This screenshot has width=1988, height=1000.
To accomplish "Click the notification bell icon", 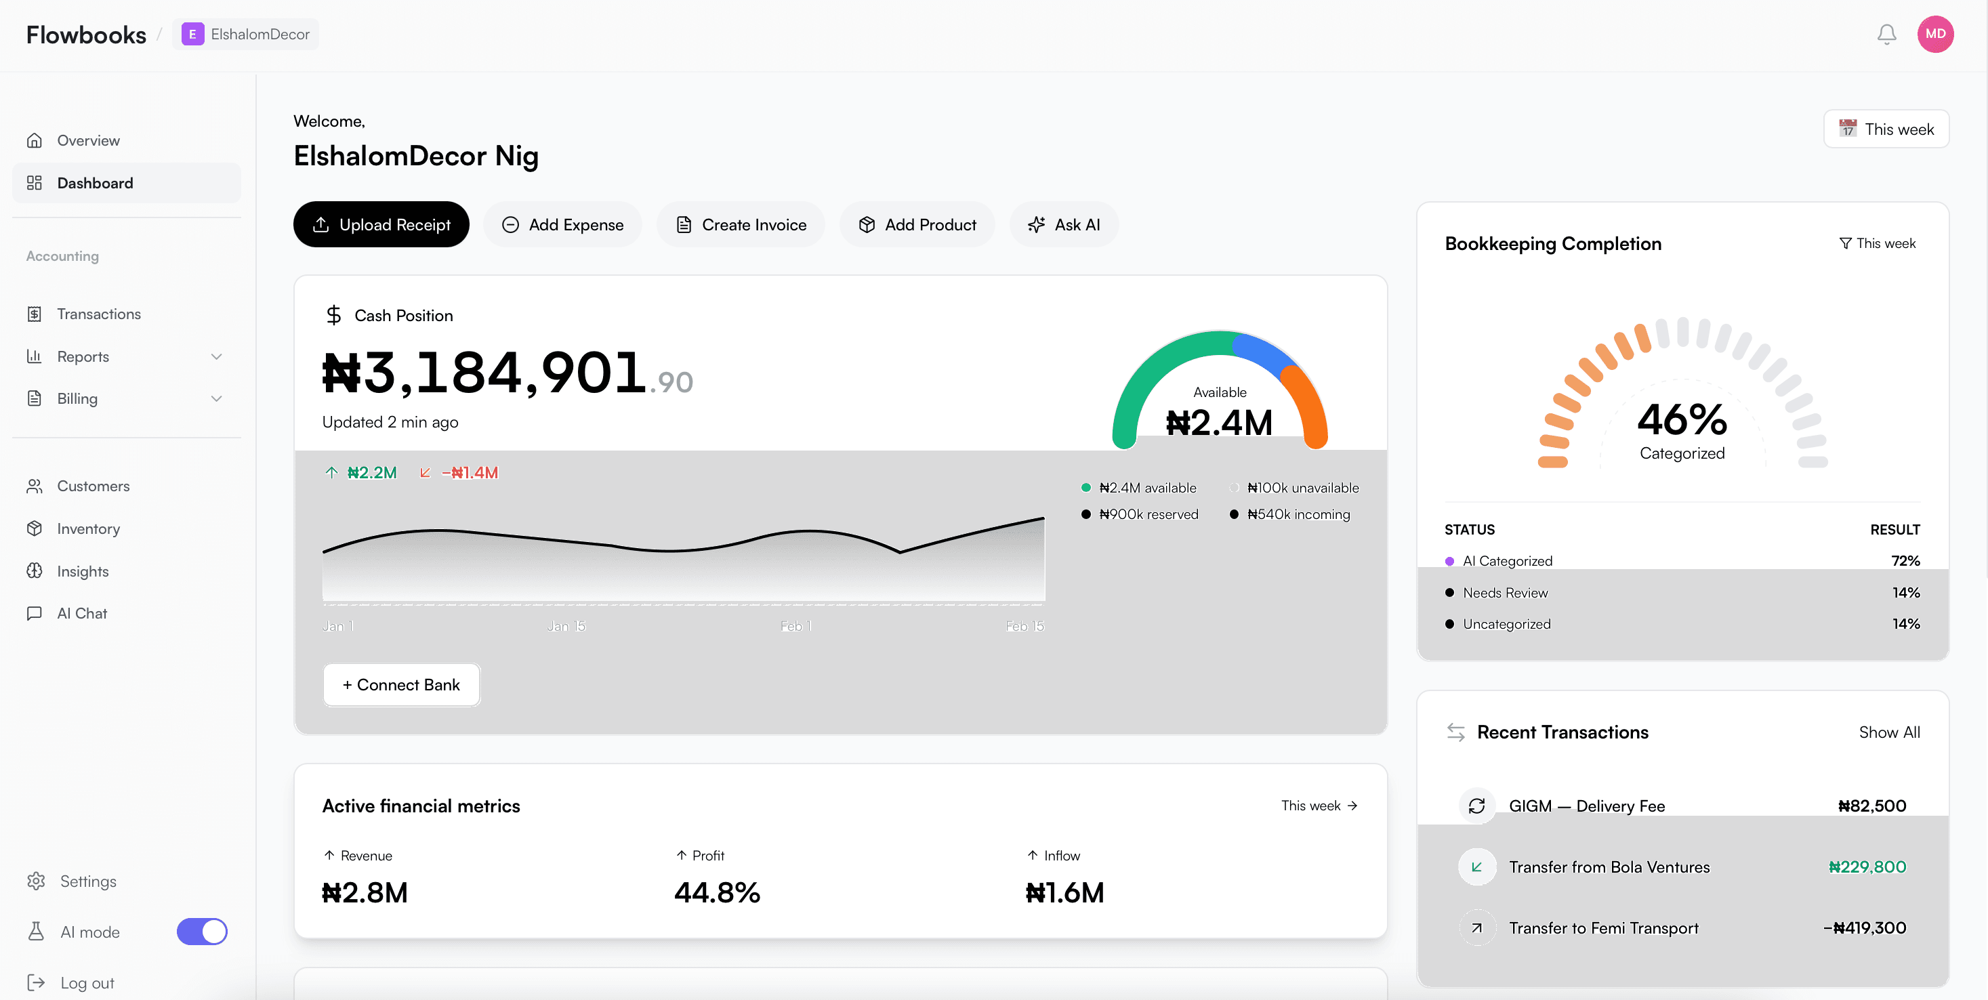I will coord(1886,35).
